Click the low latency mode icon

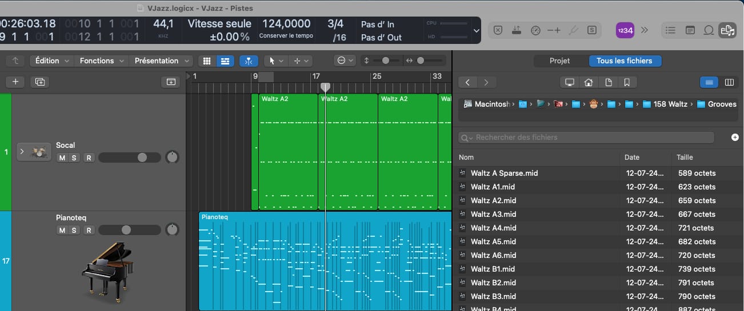517,30
